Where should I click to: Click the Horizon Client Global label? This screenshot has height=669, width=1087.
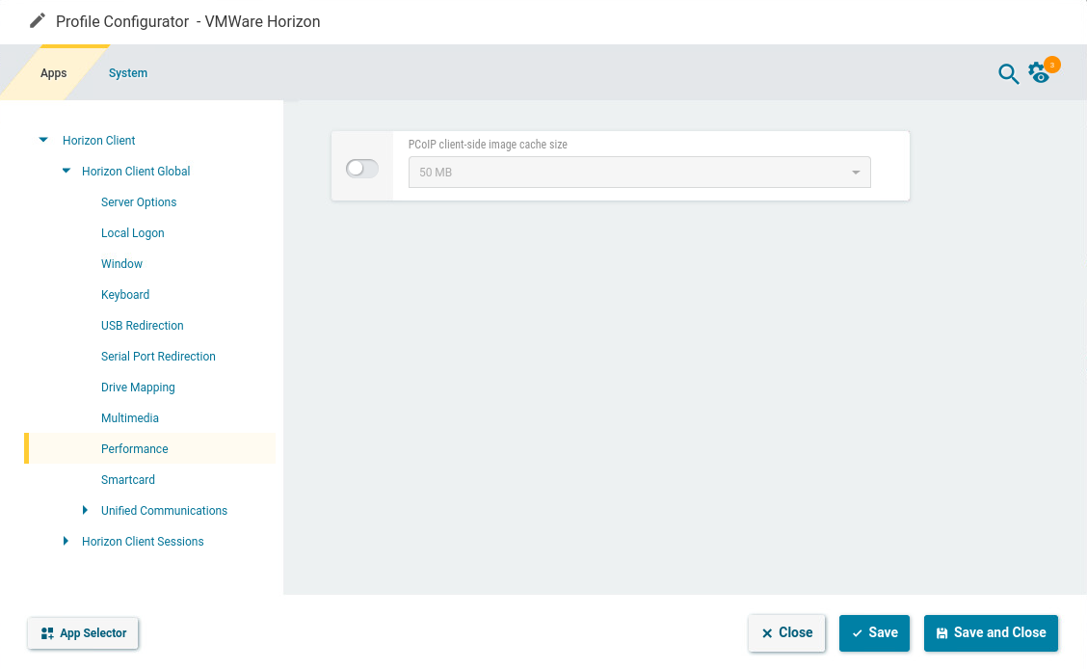click(x=136, y=172)
